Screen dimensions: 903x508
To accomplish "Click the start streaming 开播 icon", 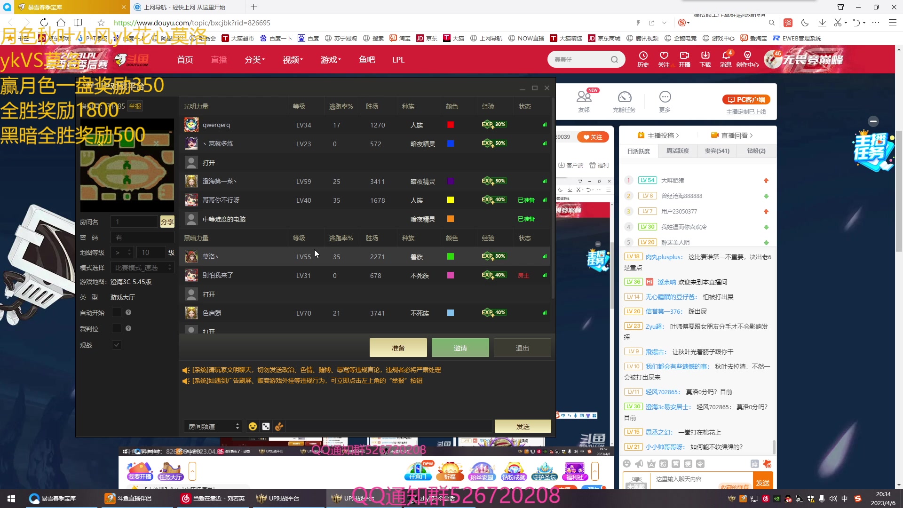I will (684, 59).
